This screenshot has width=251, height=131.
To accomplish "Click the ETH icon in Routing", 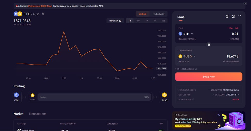I will (16, 95).
